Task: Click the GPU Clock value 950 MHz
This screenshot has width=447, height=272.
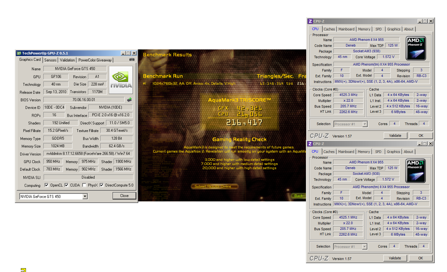Action: click(53, 161)
